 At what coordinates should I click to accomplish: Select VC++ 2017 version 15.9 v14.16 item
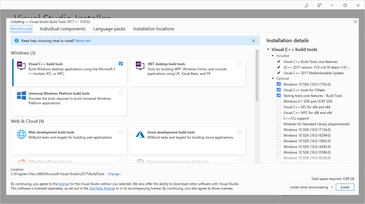point(317,67)
